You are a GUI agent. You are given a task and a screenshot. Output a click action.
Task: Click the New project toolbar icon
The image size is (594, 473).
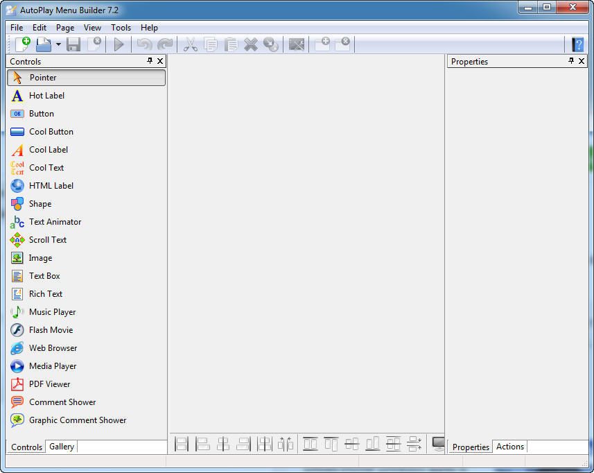(x=22, y=44)
